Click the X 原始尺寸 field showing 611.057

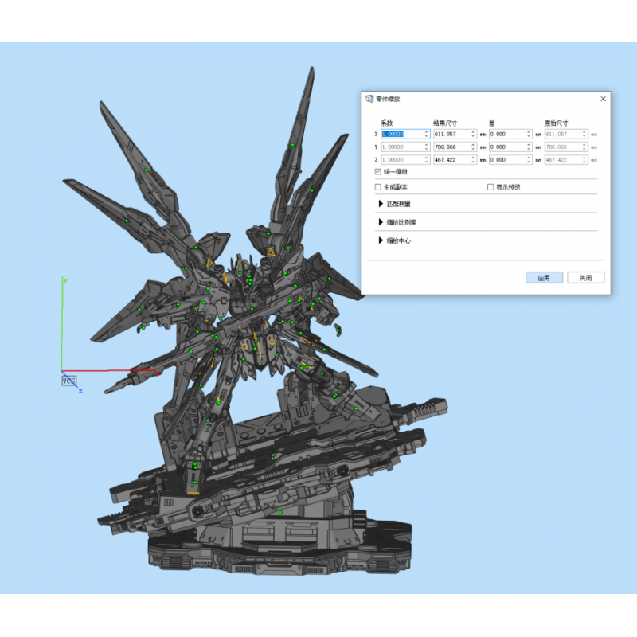[566, 134]
